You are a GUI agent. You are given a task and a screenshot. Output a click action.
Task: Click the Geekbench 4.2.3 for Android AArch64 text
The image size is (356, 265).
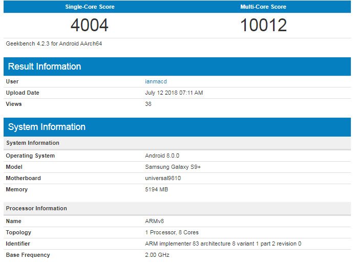(x=54, y=43)
